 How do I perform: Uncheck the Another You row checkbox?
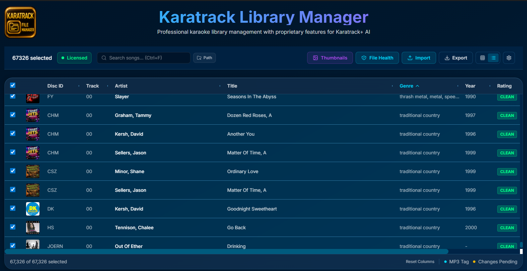(x=13, y=133)
